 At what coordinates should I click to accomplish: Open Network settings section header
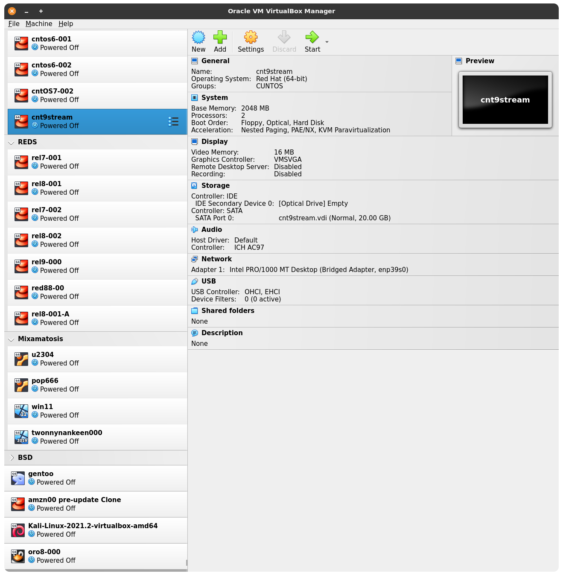tap(216, 259)
